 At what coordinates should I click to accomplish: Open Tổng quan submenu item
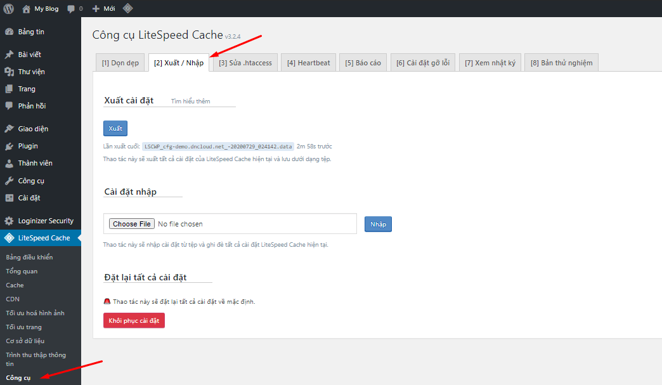[x=22, y=271]
